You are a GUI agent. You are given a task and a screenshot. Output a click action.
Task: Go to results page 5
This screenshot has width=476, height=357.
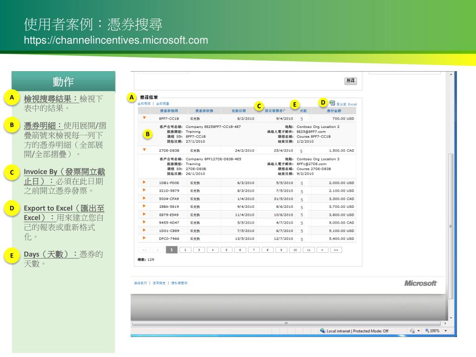(226, 250)
